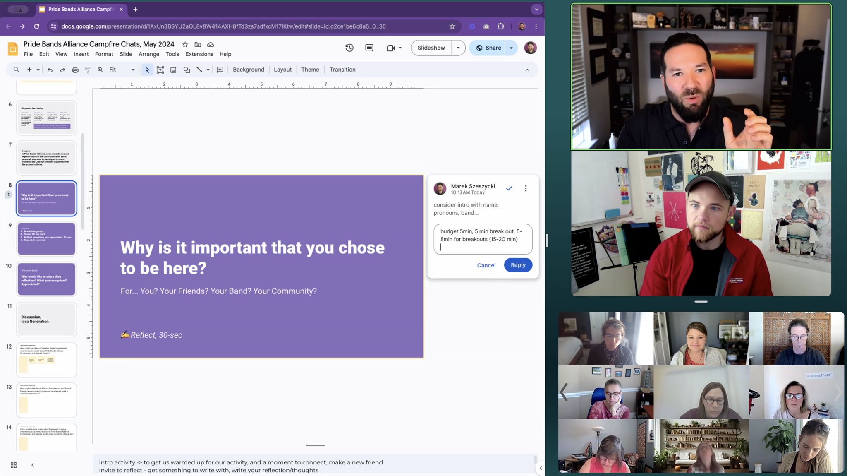The width and height of the screenshot is (847, 476).
Task: Open the grid view icon
Action: click(14, 465)
